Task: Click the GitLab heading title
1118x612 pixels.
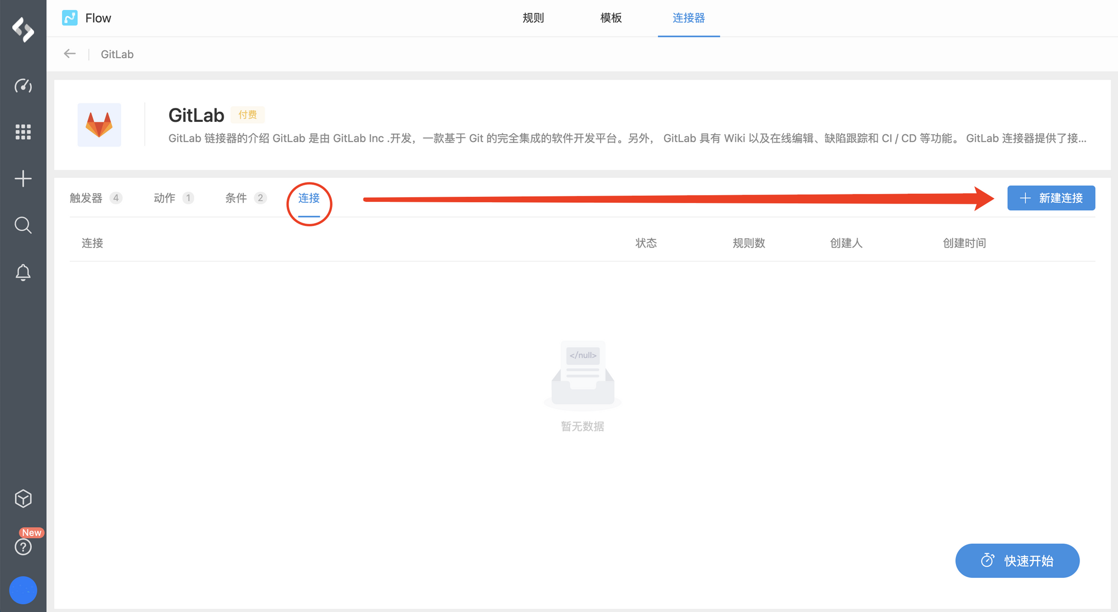Action: click(x=196, y=115)
